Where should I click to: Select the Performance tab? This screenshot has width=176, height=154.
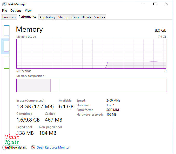pos(28,17)
